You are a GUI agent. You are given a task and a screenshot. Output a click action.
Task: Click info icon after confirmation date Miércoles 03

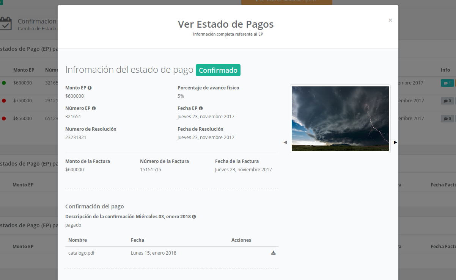tap(194, 217)
